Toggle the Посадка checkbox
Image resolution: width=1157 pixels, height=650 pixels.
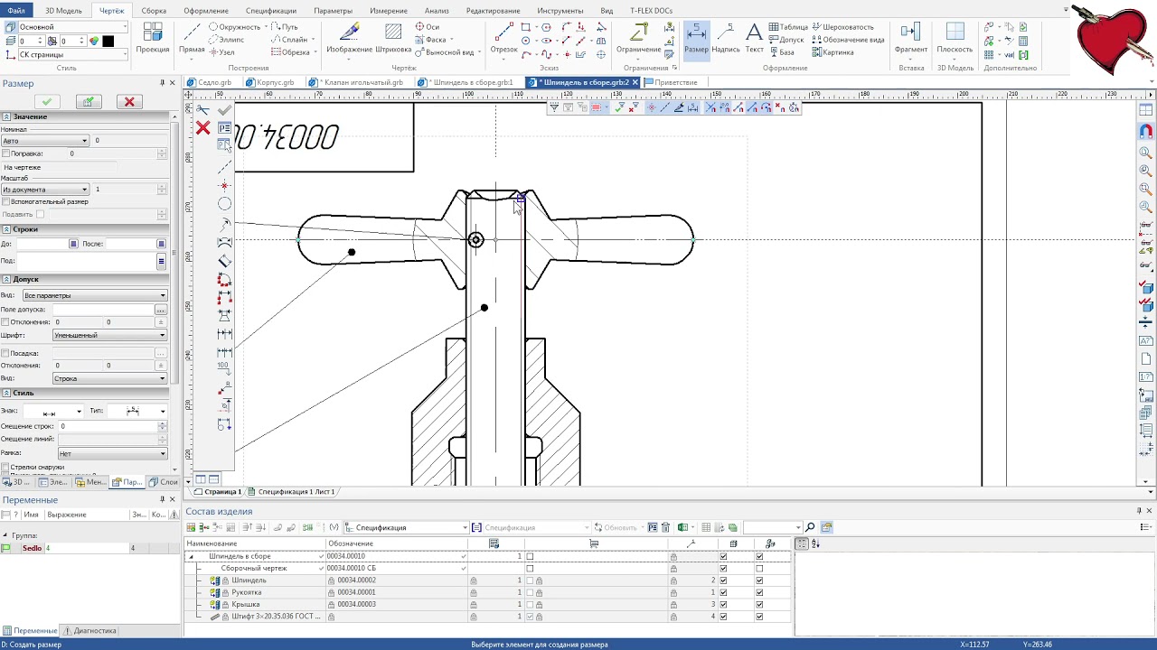click(5, 353)
